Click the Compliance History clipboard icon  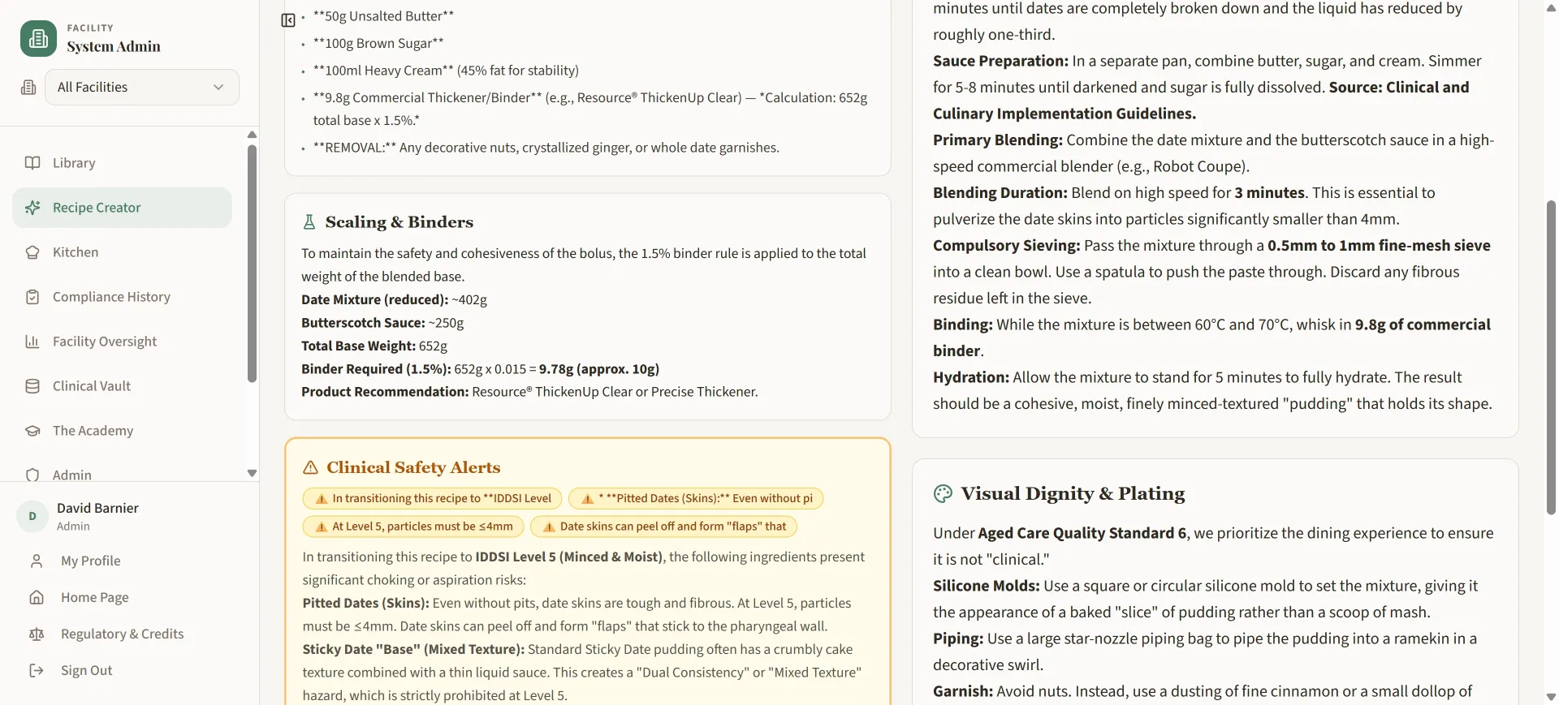32,297
